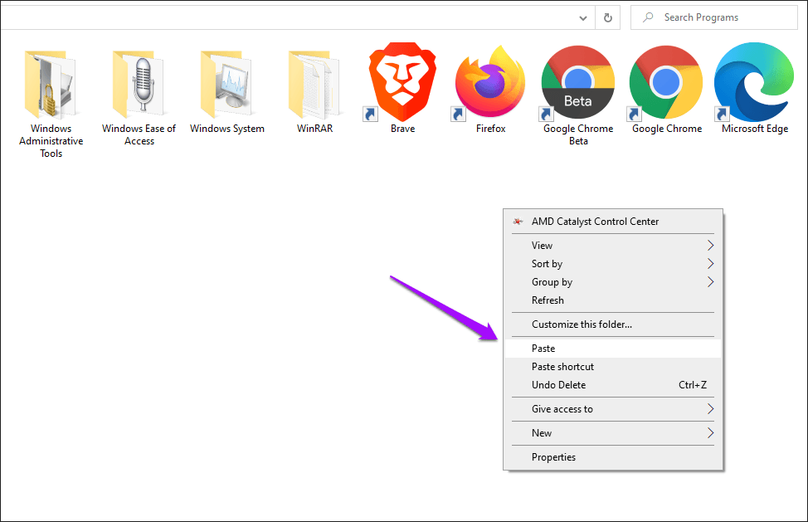Select Customize this folder...

click(x=613, y=324)
